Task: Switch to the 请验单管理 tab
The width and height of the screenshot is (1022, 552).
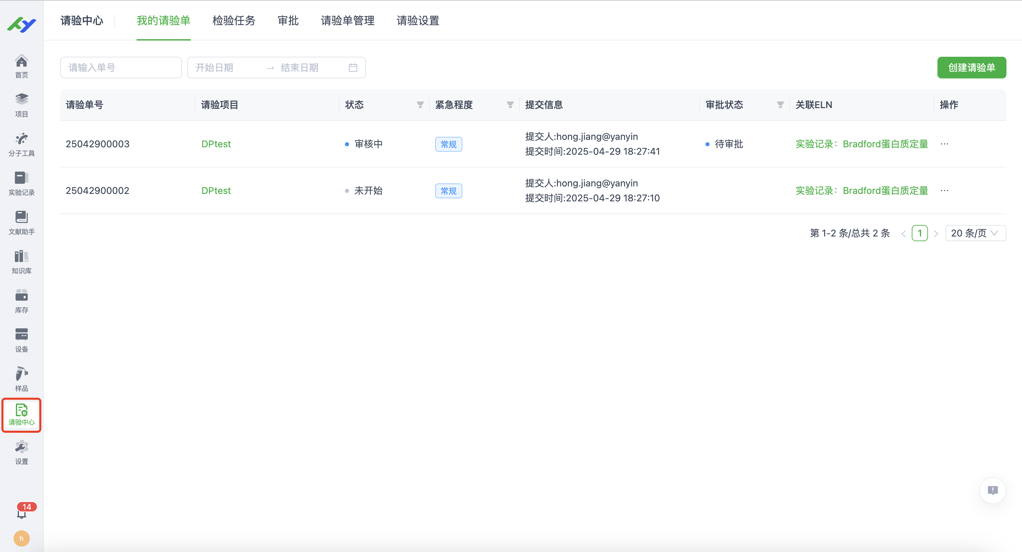Action: coord(348,21)
